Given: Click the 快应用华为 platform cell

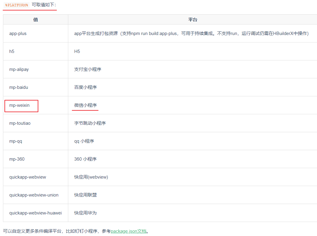Looking at the screenshot, I should click(x=192, y=213).
